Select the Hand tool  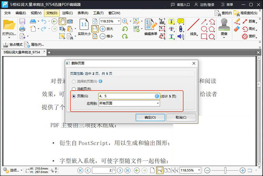62,21
